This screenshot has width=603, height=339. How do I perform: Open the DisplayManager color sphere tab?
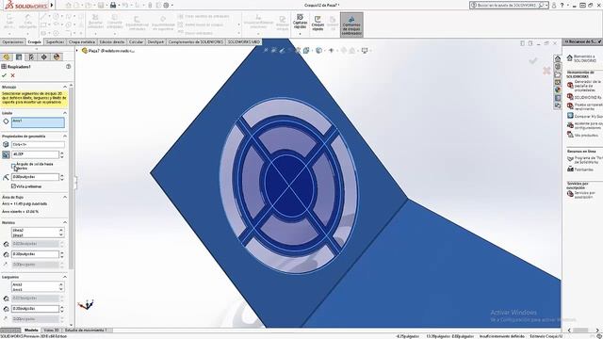click(57, 57)
